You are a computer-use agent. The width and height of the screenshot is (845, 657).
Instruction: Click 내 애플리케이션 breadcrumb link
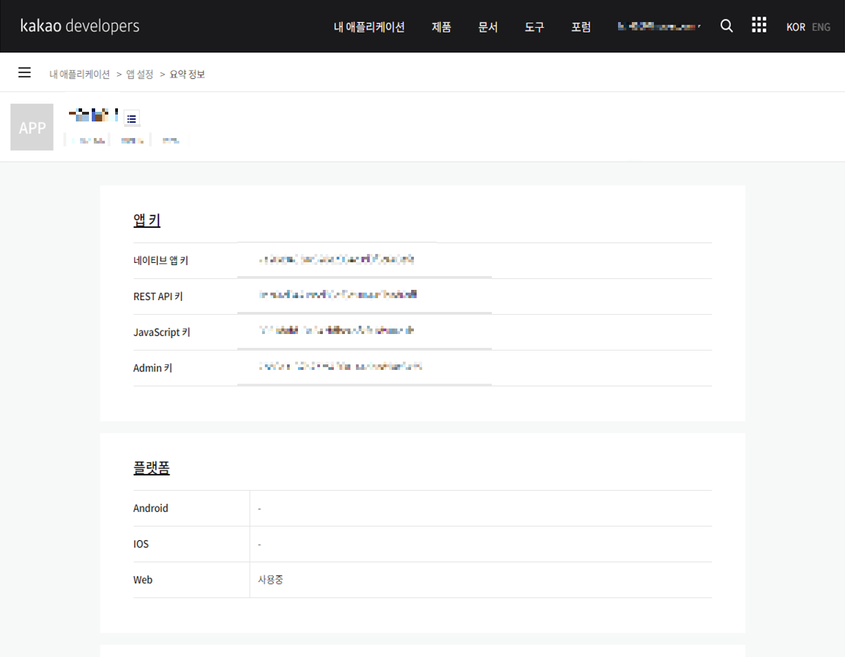(x=79, y=74)
